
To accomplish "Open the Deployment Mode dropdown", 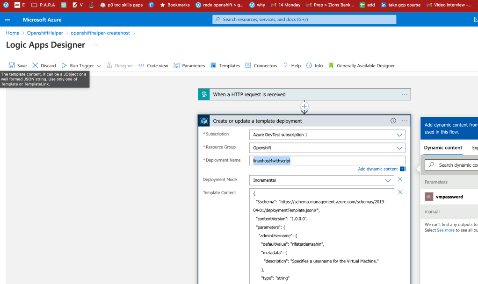I will coord(322,180).
